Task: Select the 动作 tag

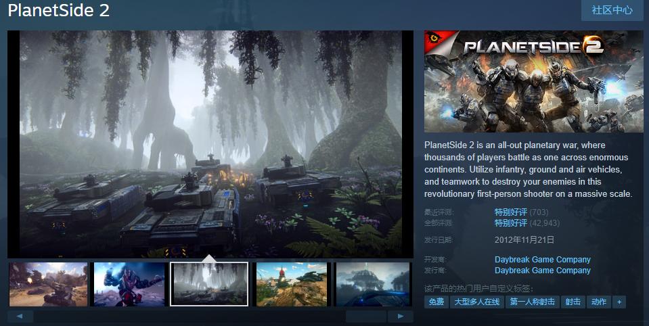Action: 598,302
